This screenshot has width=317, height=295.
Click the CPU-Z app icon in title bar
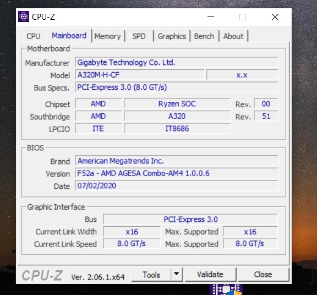(x=24, y=17)
